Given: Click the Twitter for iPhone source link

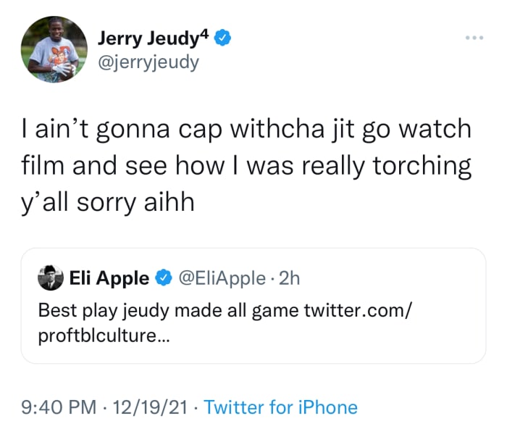Looking at the screenshot, I should tap(280, 407).
